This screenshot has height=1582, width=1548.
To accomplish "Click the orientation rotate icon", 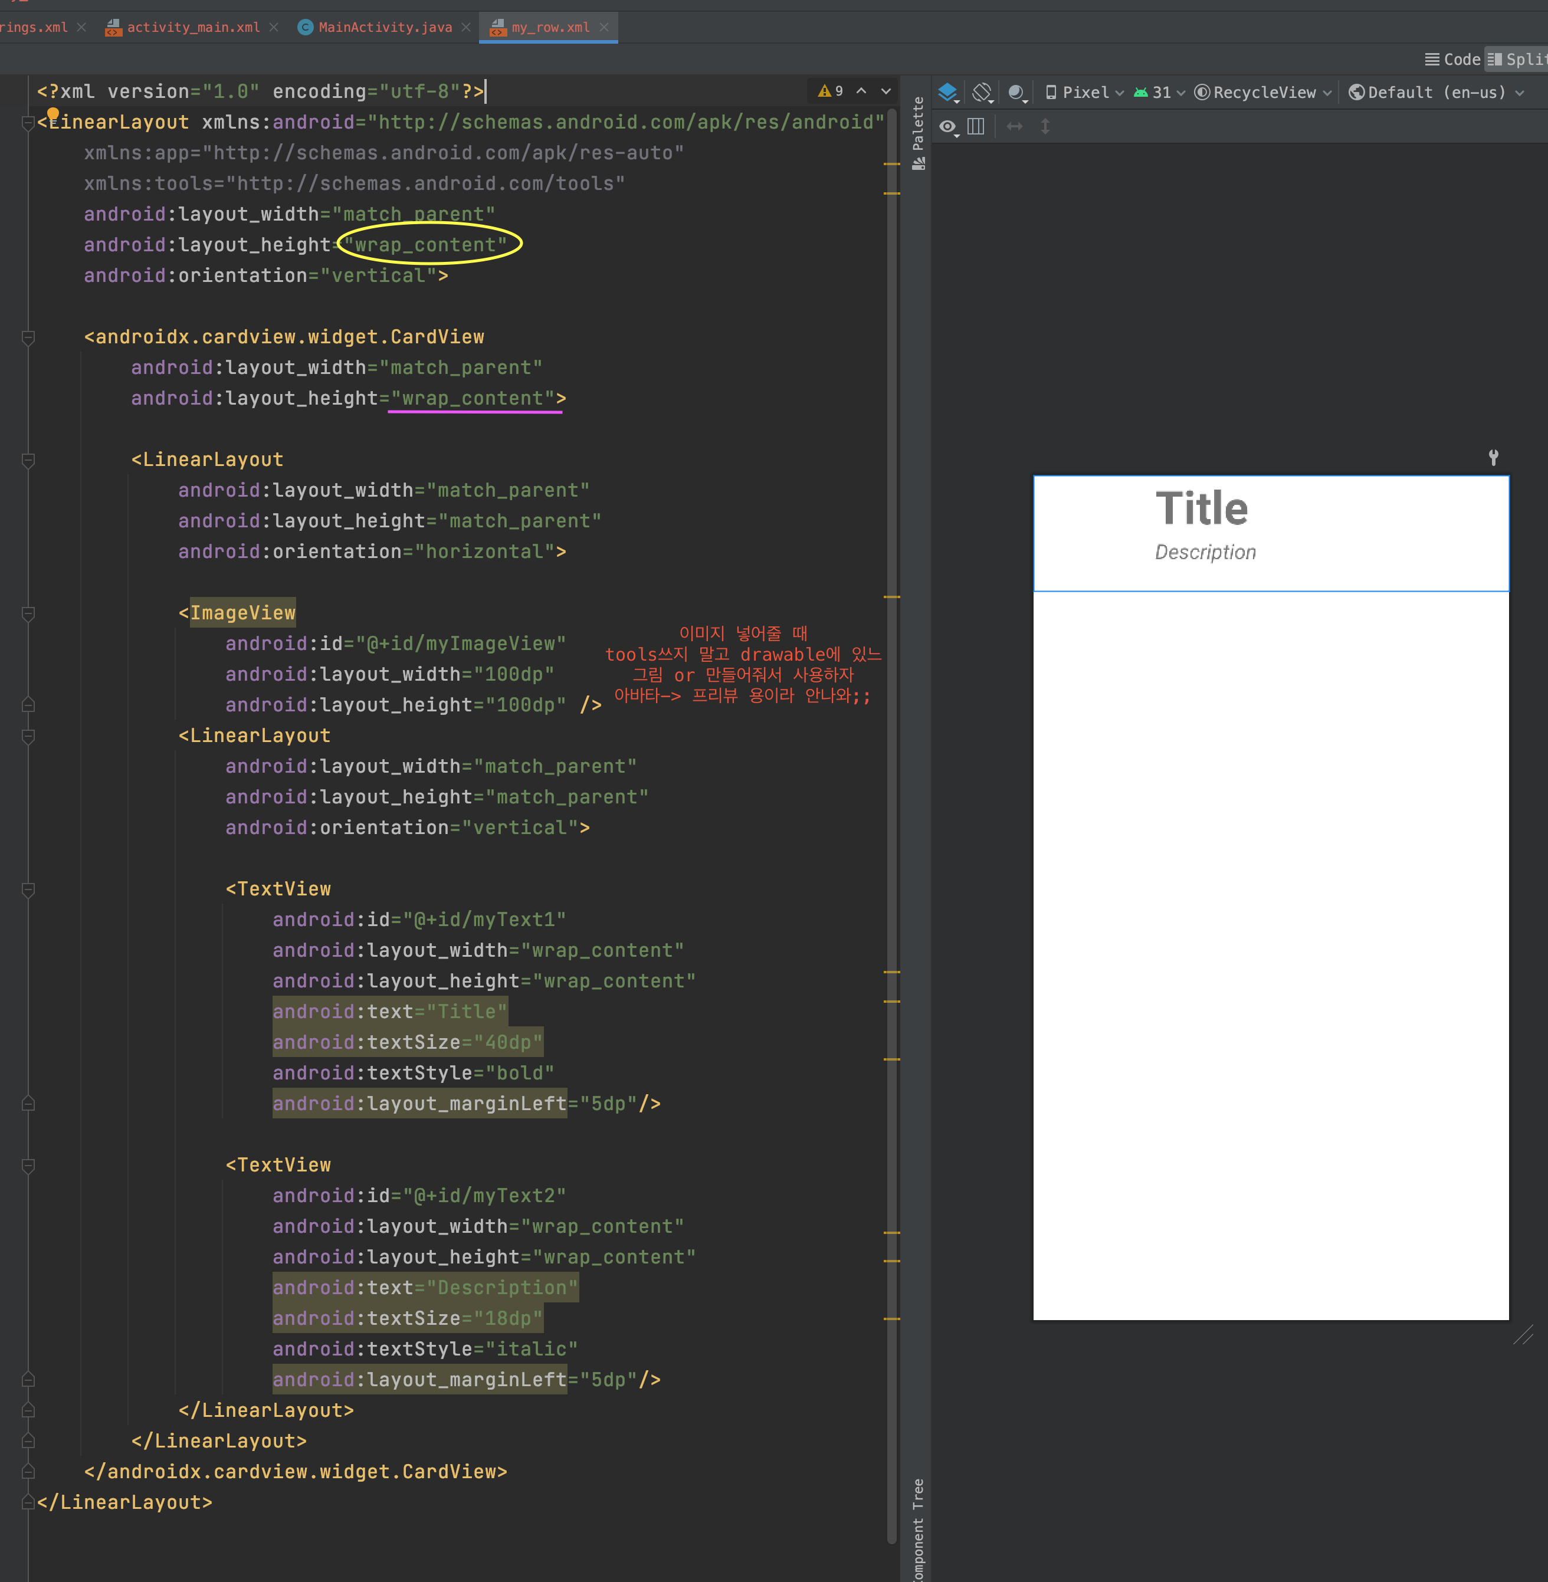I will click(982, 93).
